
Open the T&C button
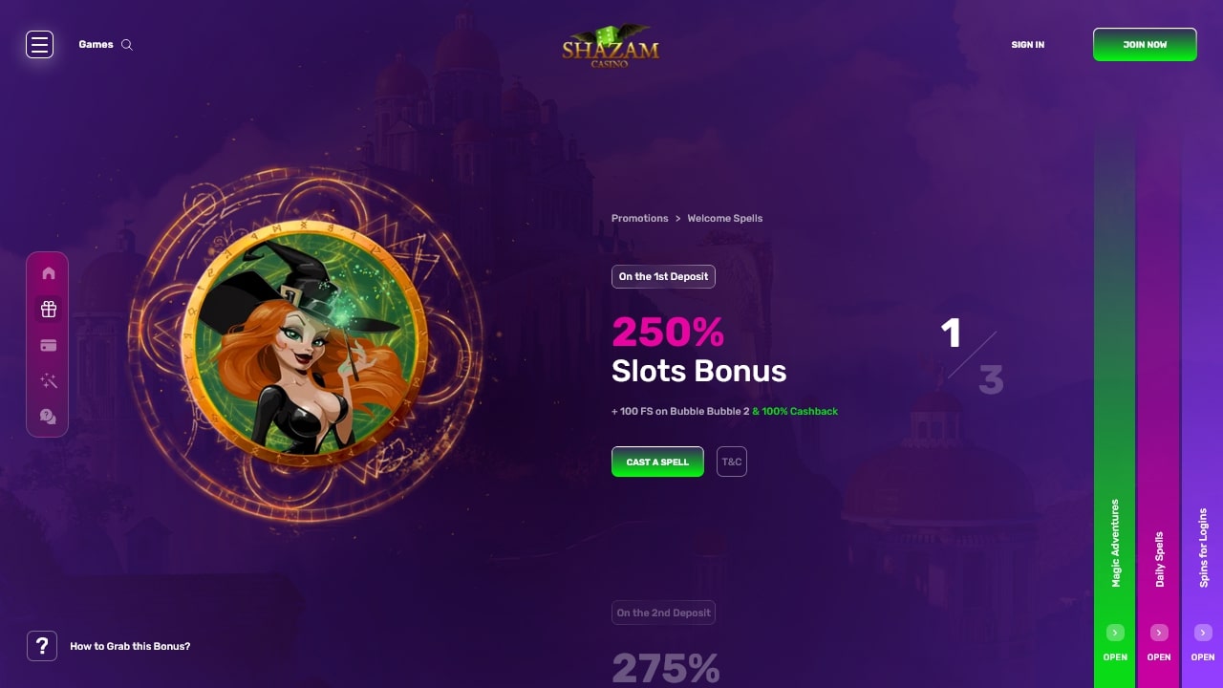point(732,462)
